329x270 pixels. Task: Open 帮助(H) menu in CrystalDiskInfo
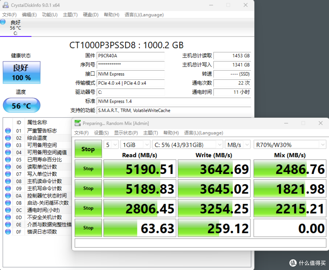111,15
